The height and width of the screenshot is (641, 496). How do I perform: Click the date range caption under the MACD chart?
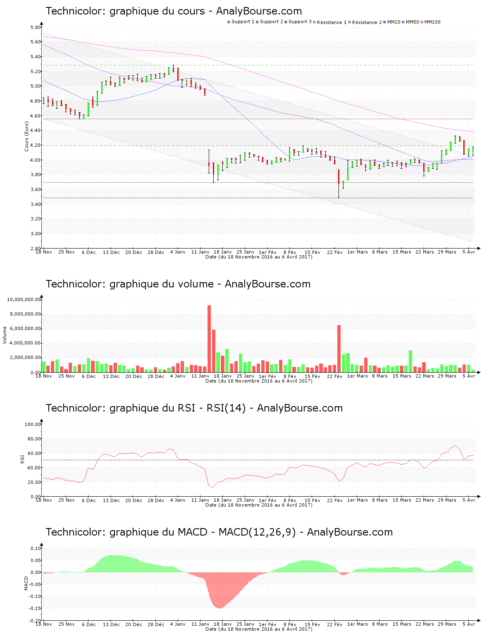(259, 629)
